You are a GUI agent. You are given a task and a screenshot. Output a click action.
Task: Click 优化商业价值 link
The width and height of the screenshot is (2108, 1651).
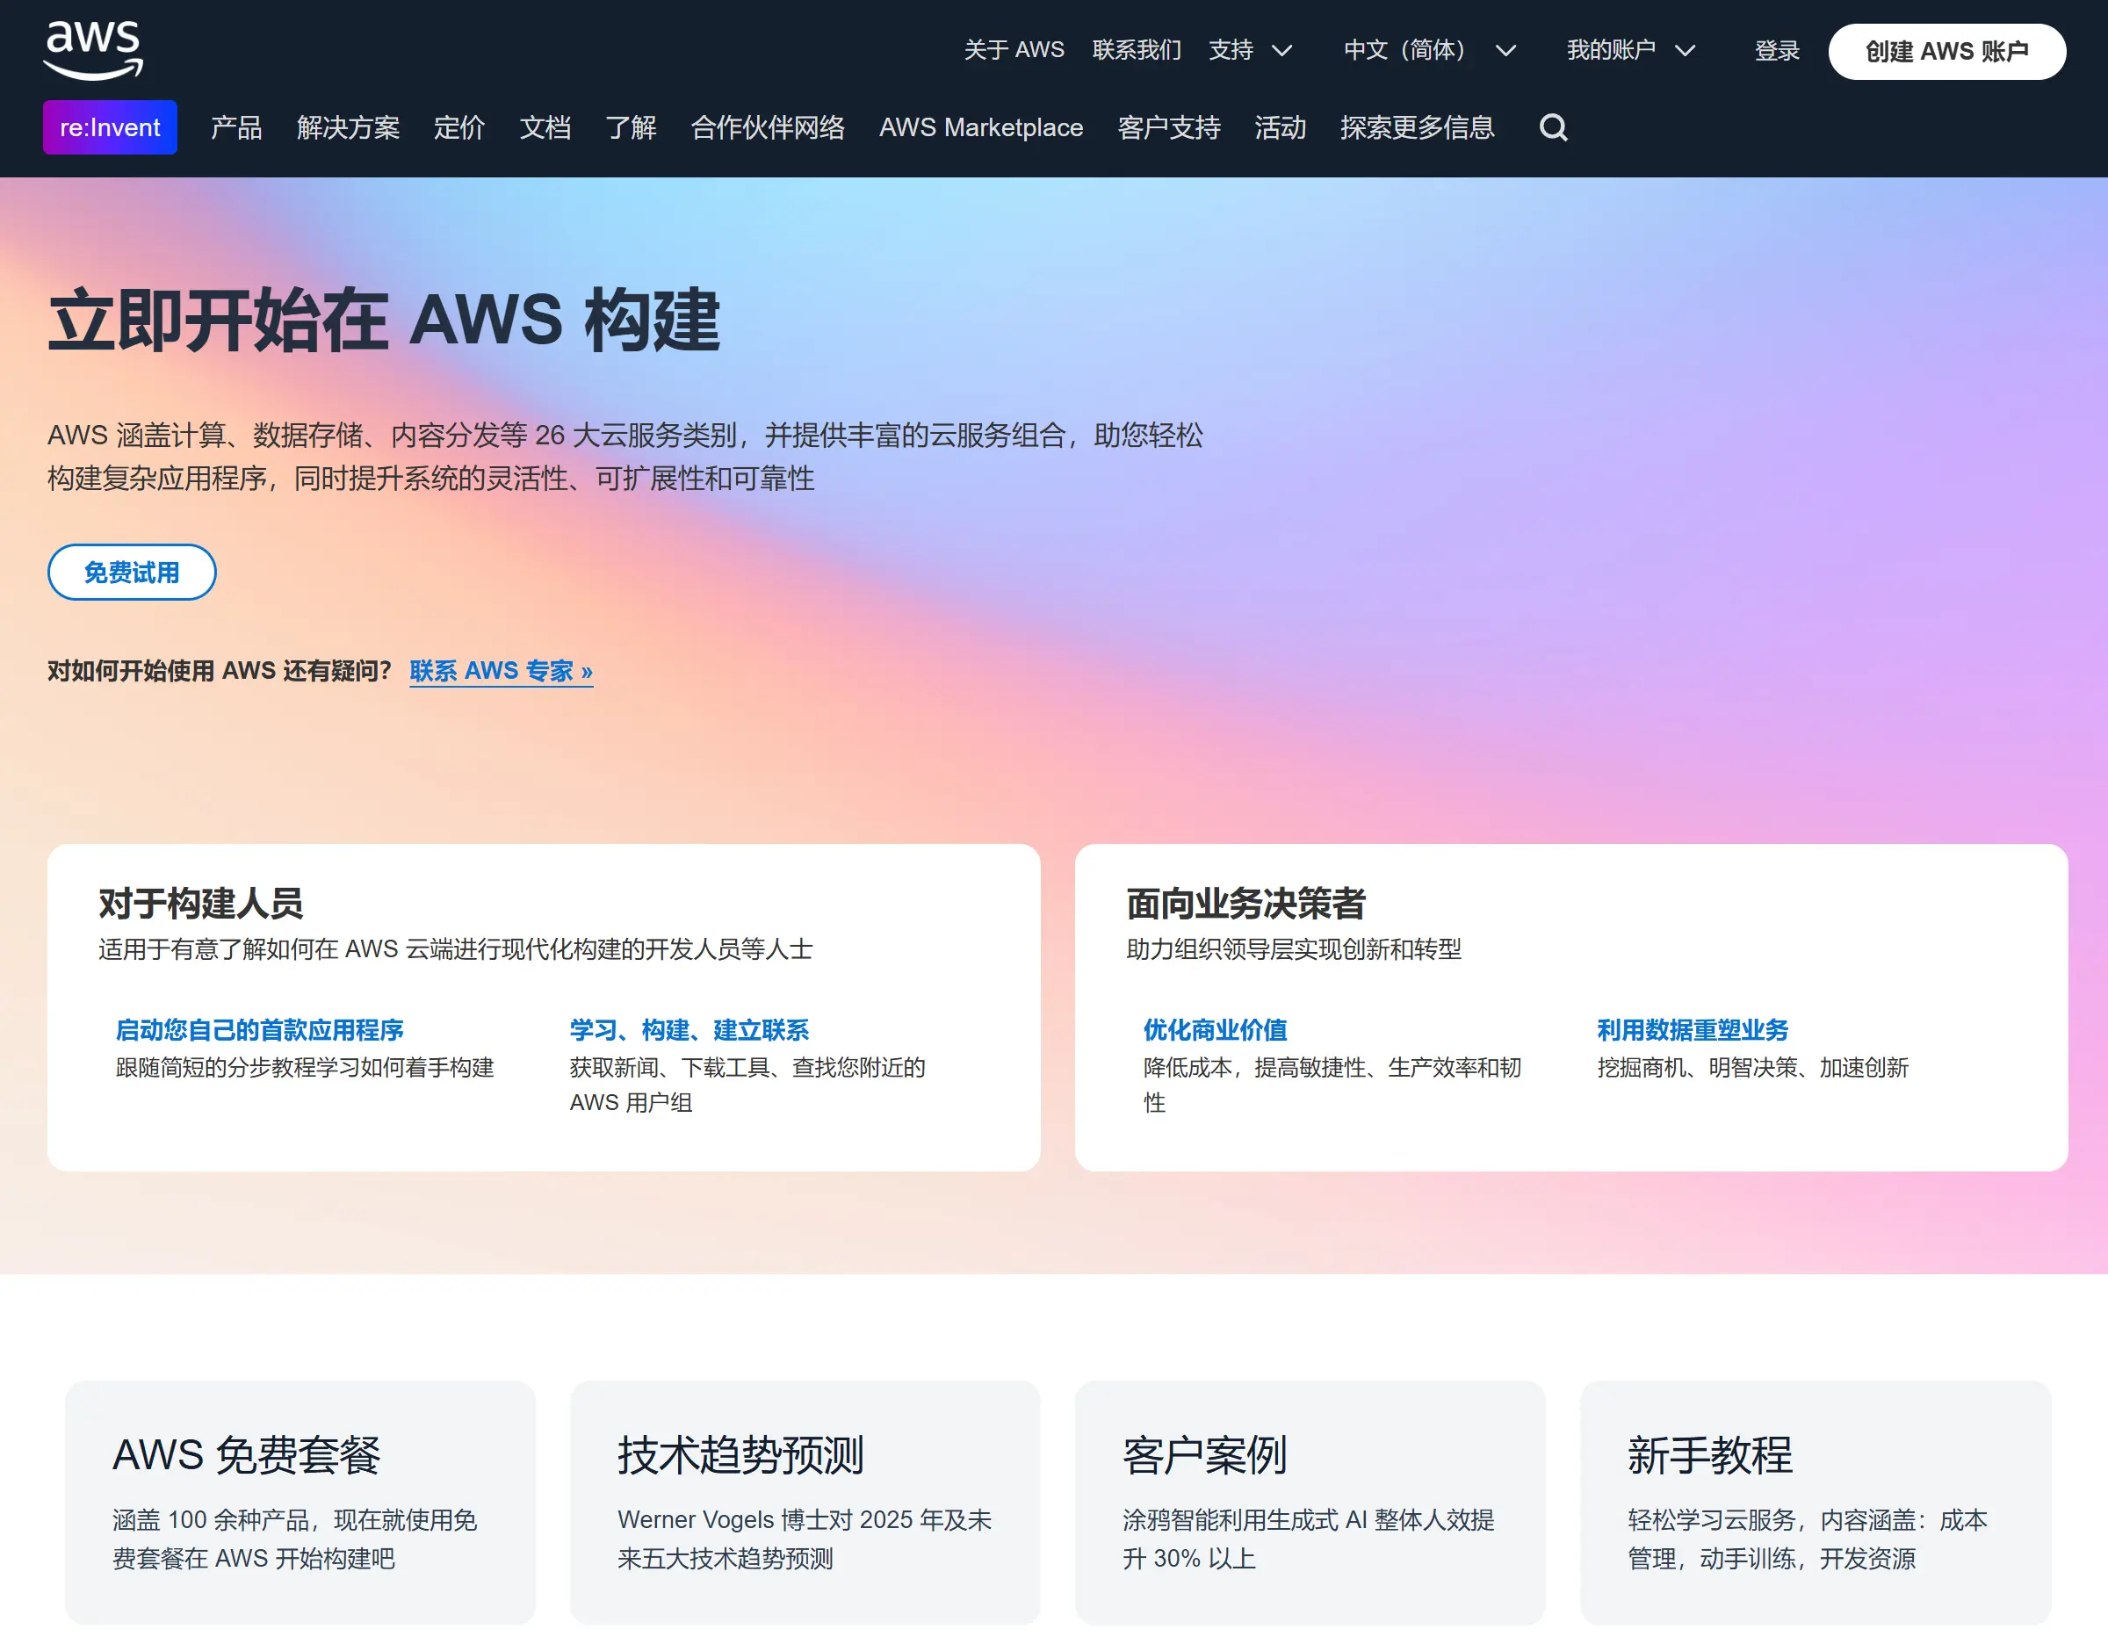point(1214,1029)
